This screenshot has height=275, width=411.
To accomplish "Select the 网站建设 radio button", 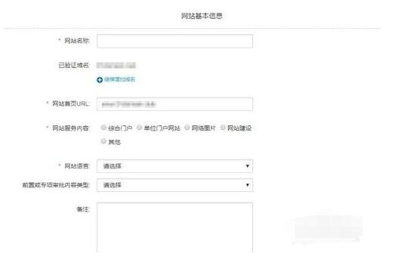I will [223, 128].
